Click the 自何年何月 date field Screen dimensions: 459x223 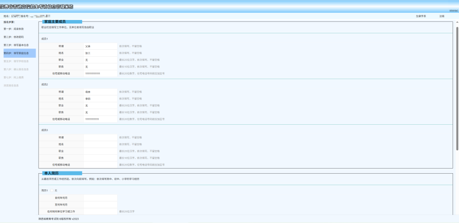click(100, 197)
